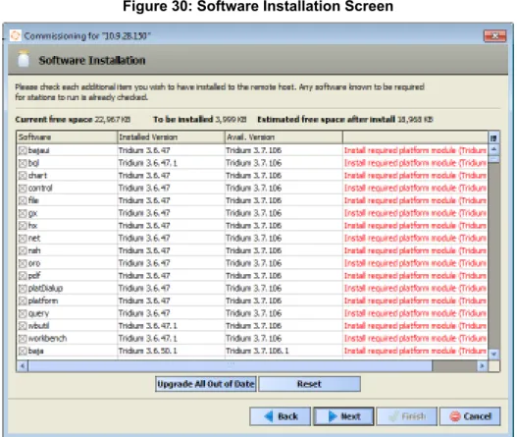Select installed version of workbench row
The width and height of the screenshot is (517, 437).
[148, 339]
